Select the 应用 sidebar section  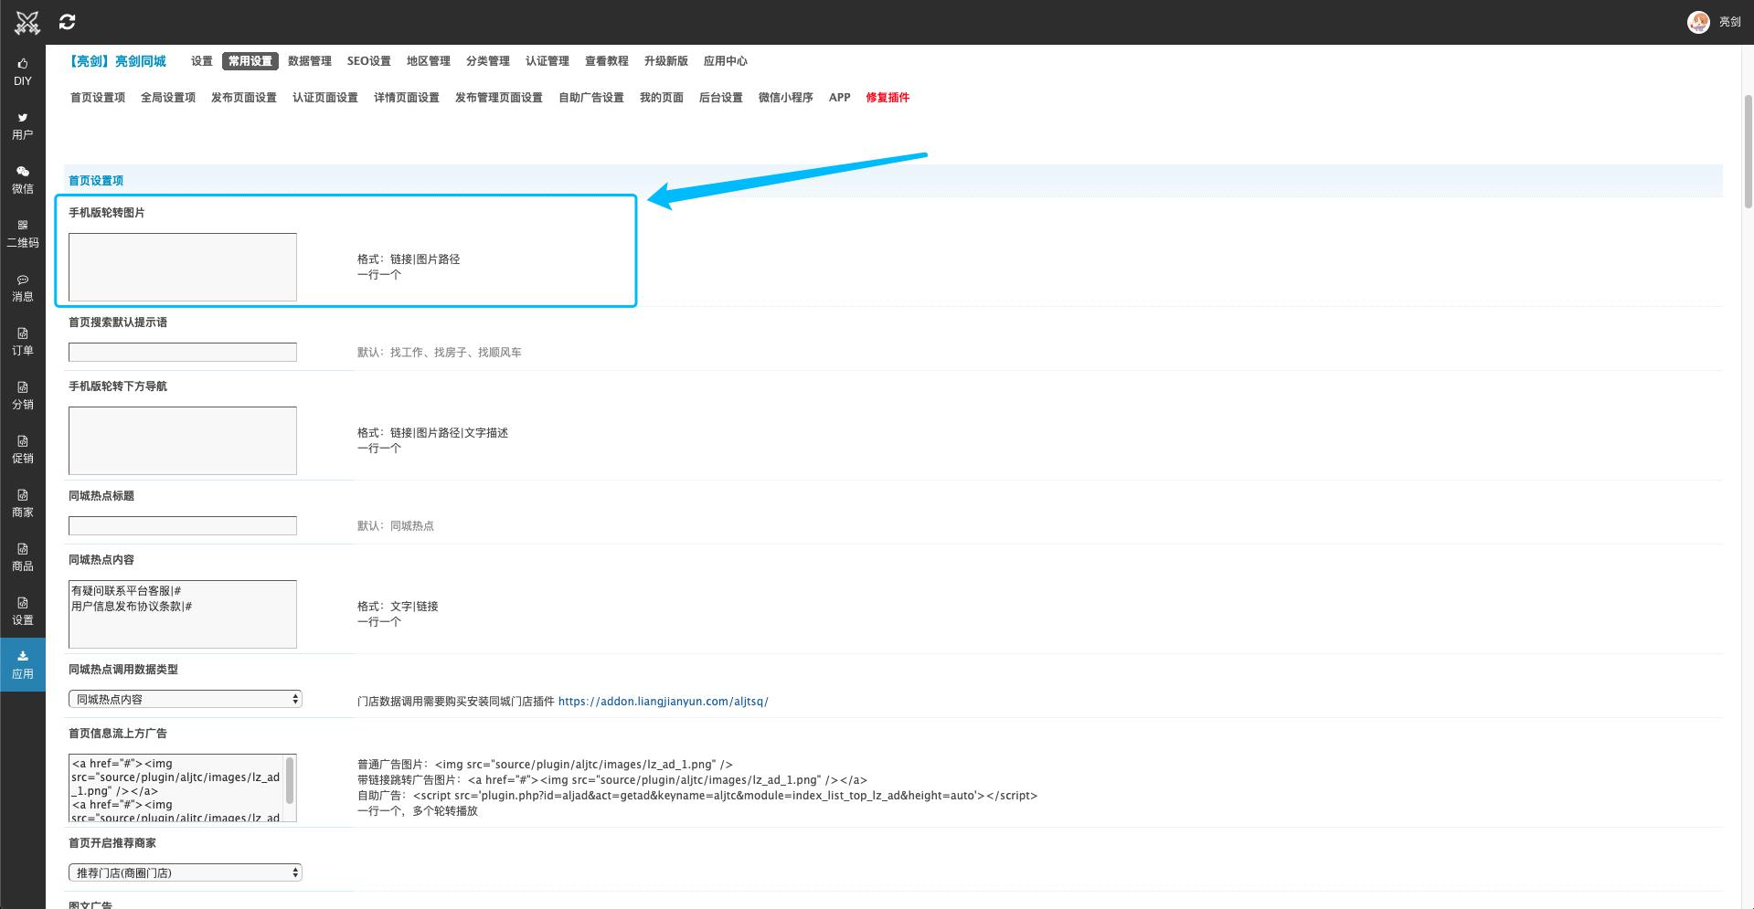23,664
